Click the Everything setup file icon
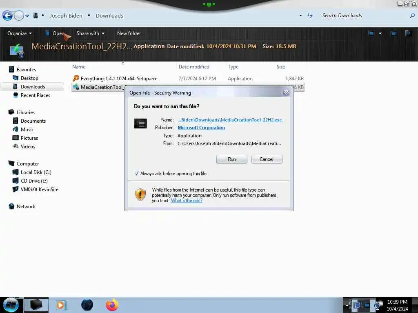 click(x=76, y=78)
